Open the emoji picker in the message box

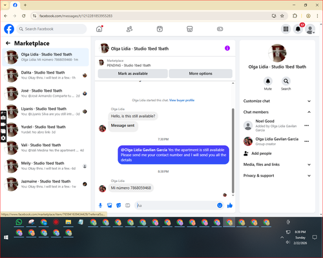tap(220, 205)
